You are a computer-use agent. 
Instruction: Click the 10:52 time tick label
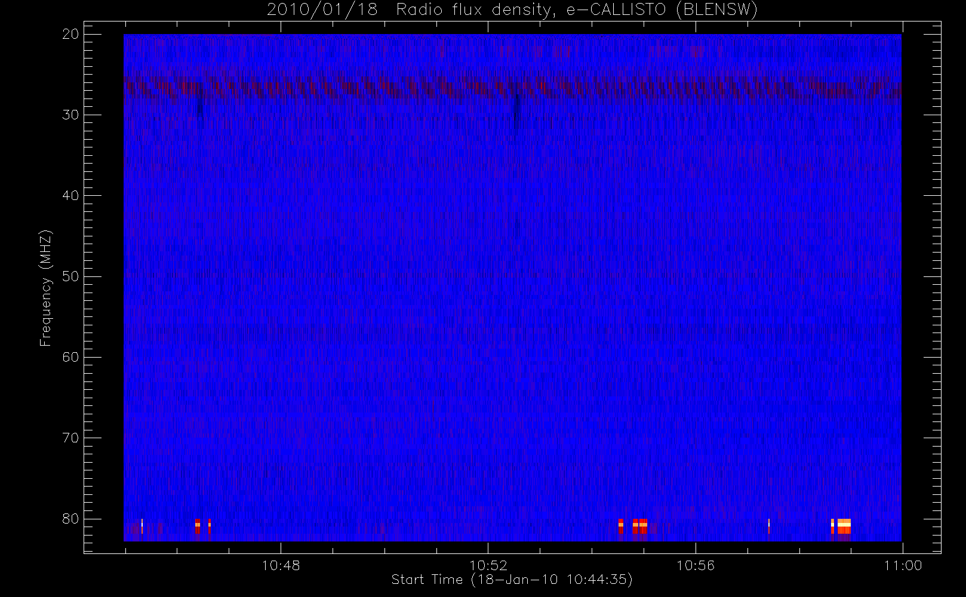(x=488, y=565)
